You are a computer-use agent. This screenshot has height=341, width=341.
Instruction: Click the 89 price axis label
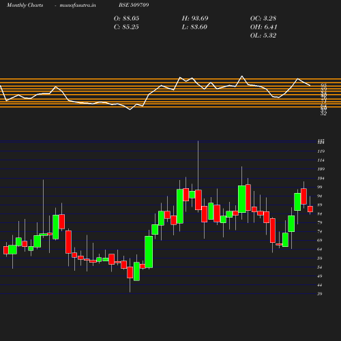point(320,205)
